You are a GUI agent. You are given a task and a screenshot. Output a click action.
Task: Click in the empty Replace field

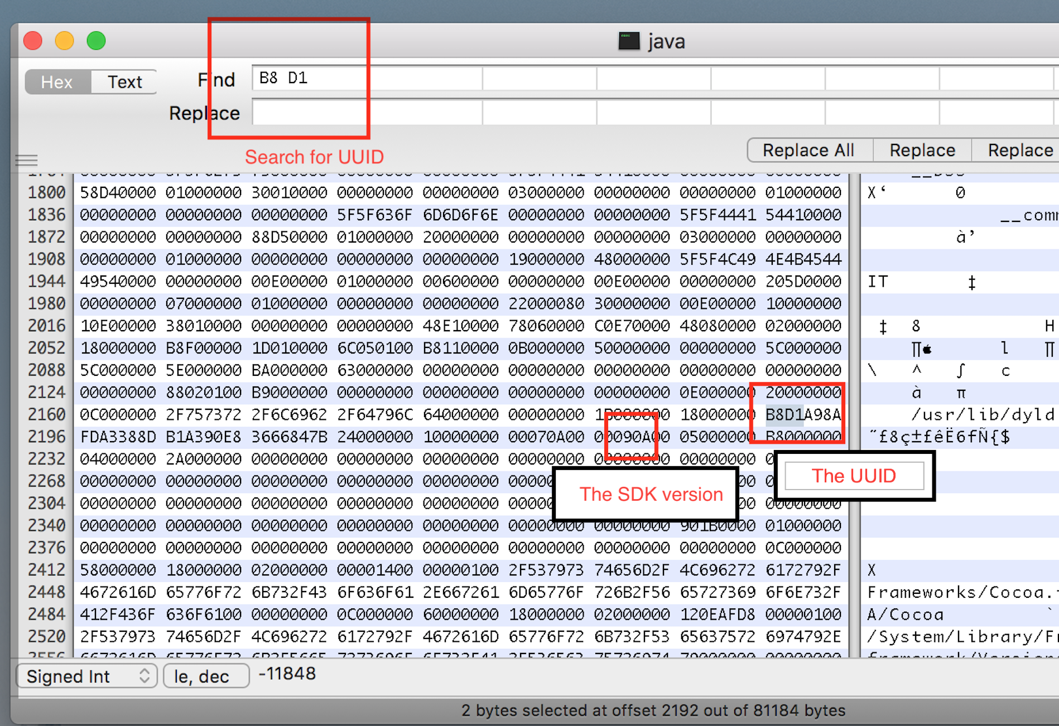point(366,113)
